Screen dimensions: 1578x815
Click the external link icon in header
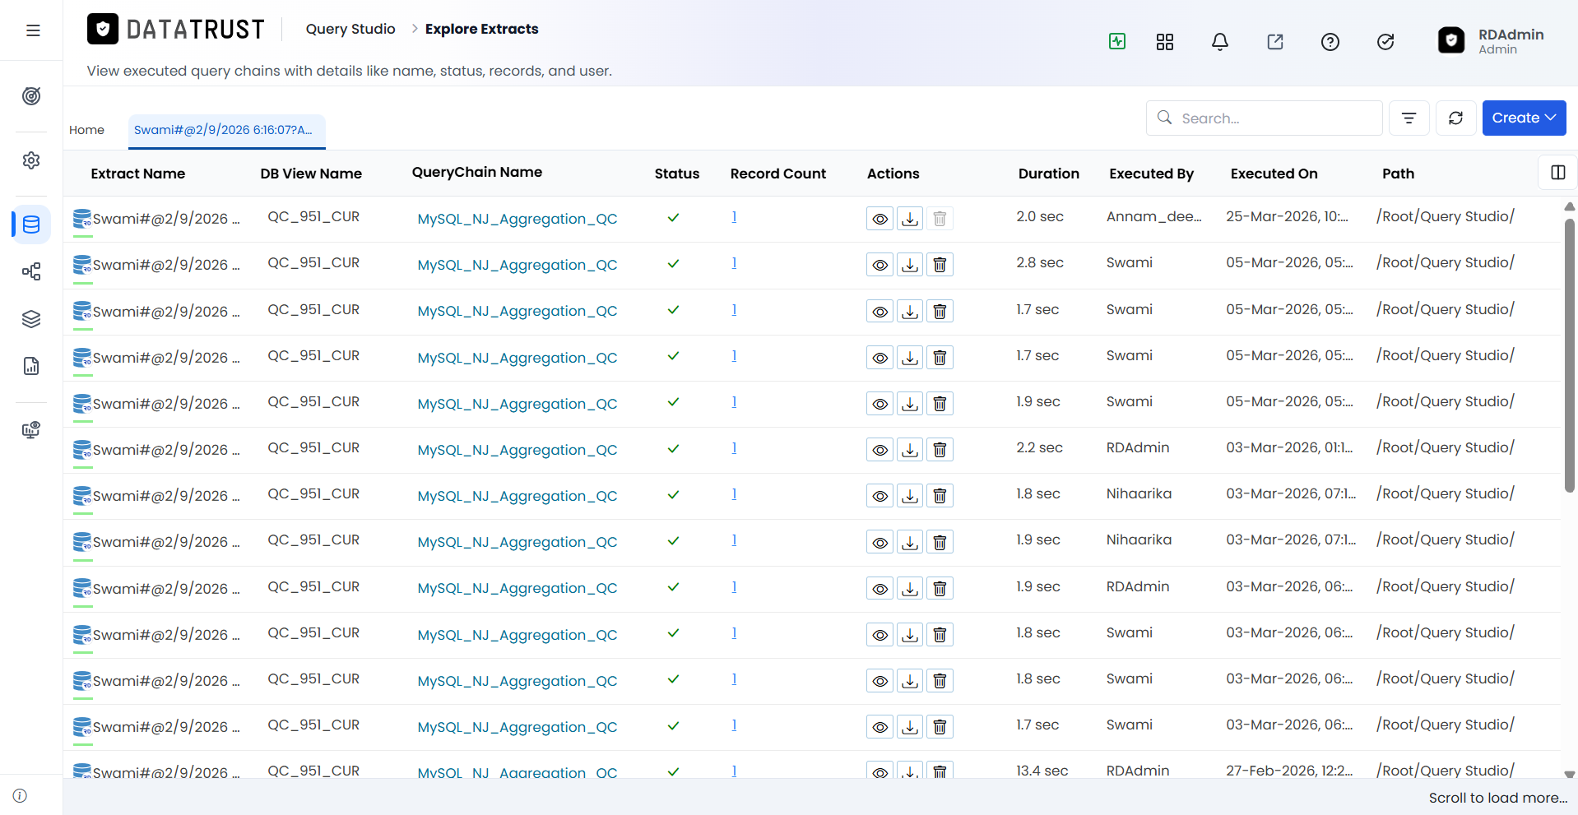1275,42
